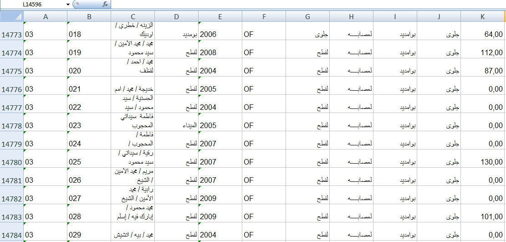Select column A header
This screenshot has height=242, width=506.
46,17
